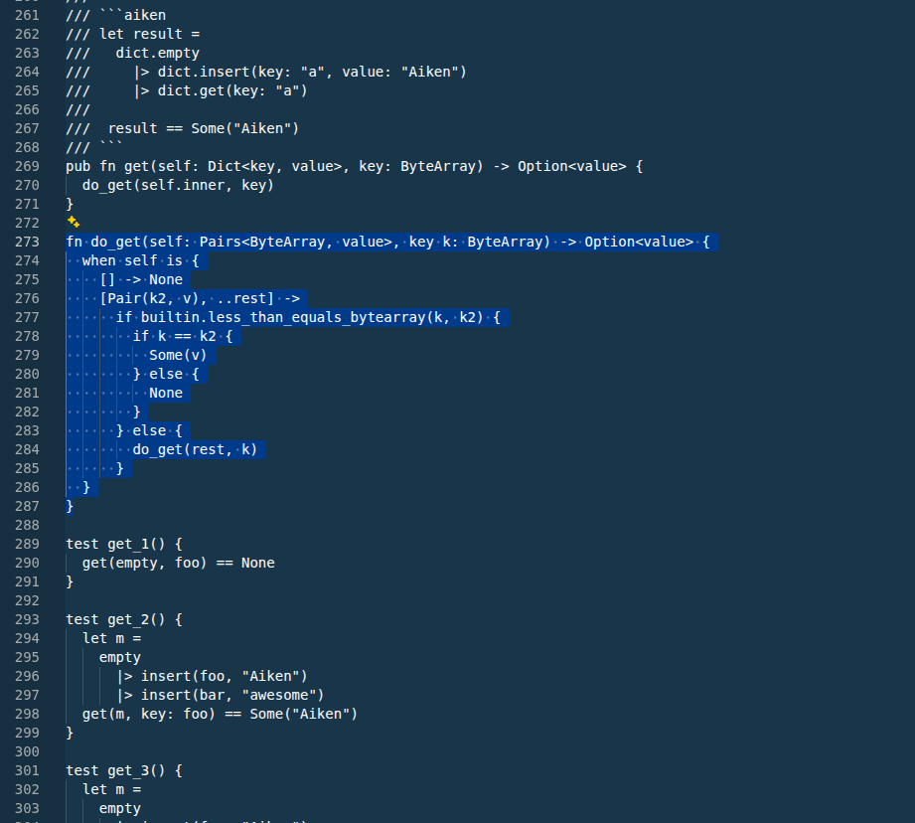Click 'get(empty, foo) == None' assertion

point(178,563)
